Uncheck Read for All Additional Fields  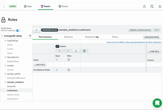coord(57,70)
